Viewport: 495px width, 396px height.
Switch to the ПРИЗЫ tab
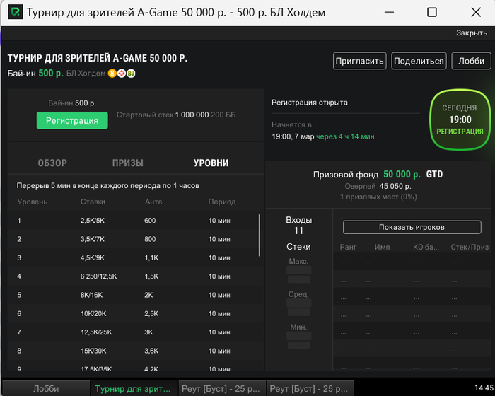127,163
